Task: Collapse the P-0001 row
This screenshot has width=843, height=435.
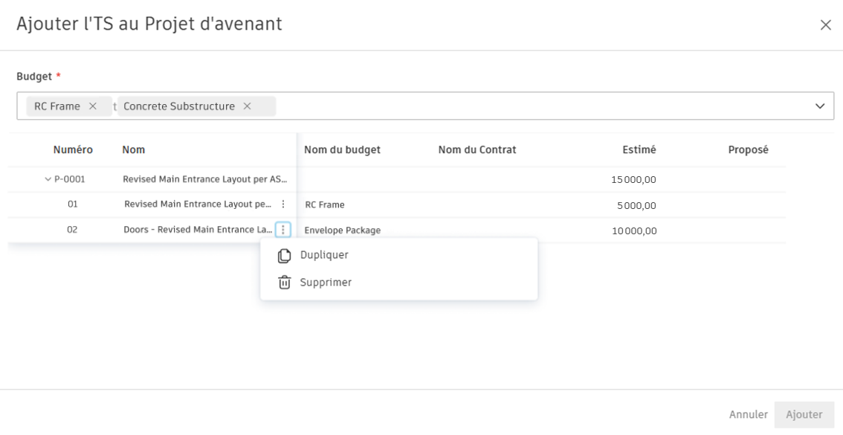Action: click(x=48, y=179)
